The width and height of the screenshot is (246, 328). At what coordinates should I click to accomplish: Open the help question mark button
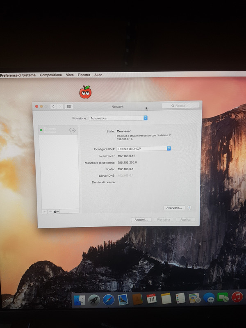[189, 208]
